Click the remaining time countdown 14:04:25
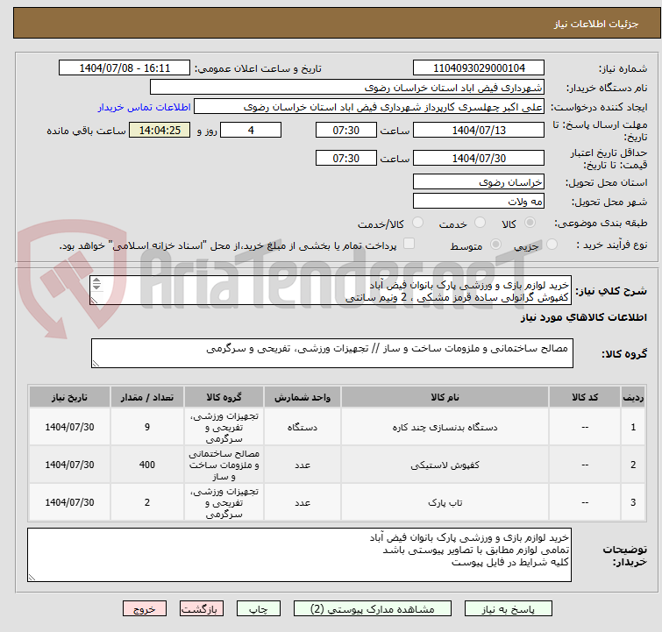 (x=160, y=130)
